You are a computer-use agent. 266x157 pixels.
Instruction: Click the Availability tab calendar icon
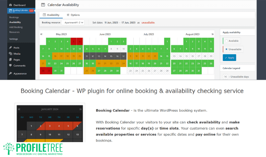[44, 15]
